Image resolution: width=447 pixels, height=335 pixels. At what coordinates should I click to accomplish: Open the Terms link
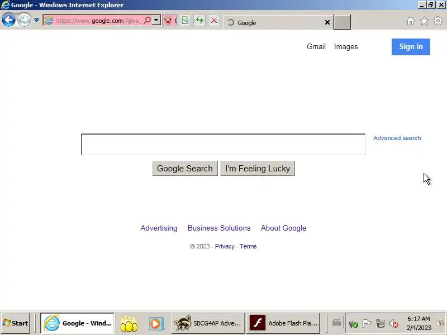click(248, 246)
